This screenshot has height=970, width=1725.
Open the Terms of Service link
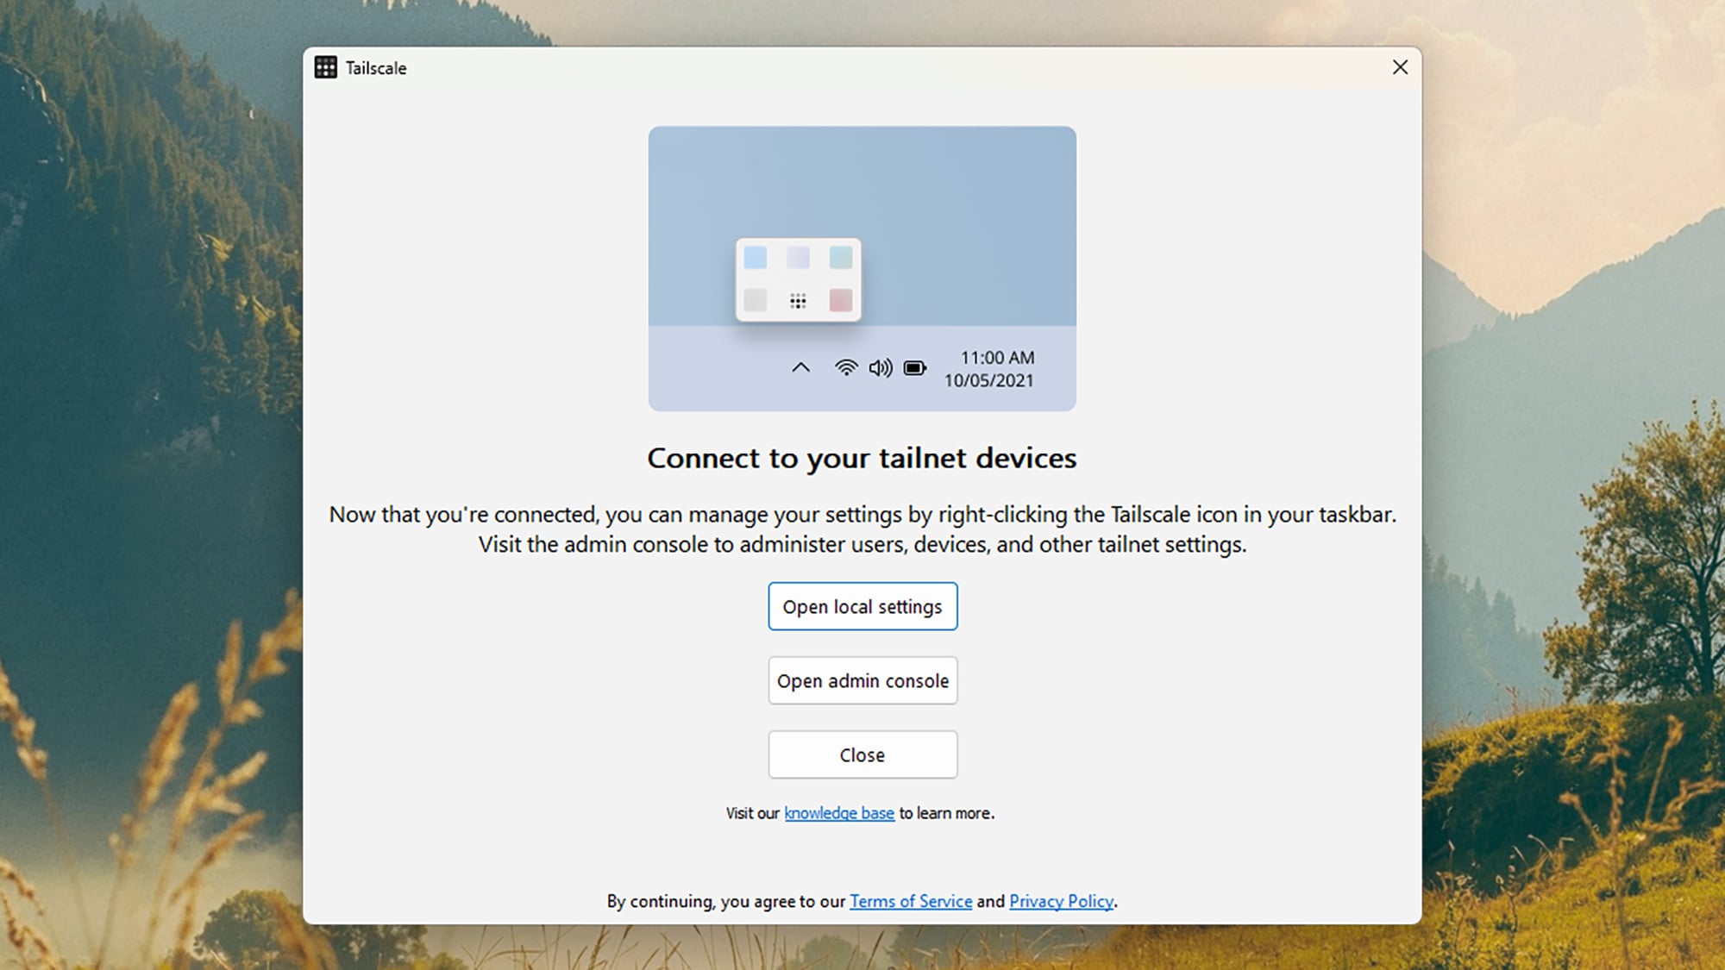click(911, 901)
